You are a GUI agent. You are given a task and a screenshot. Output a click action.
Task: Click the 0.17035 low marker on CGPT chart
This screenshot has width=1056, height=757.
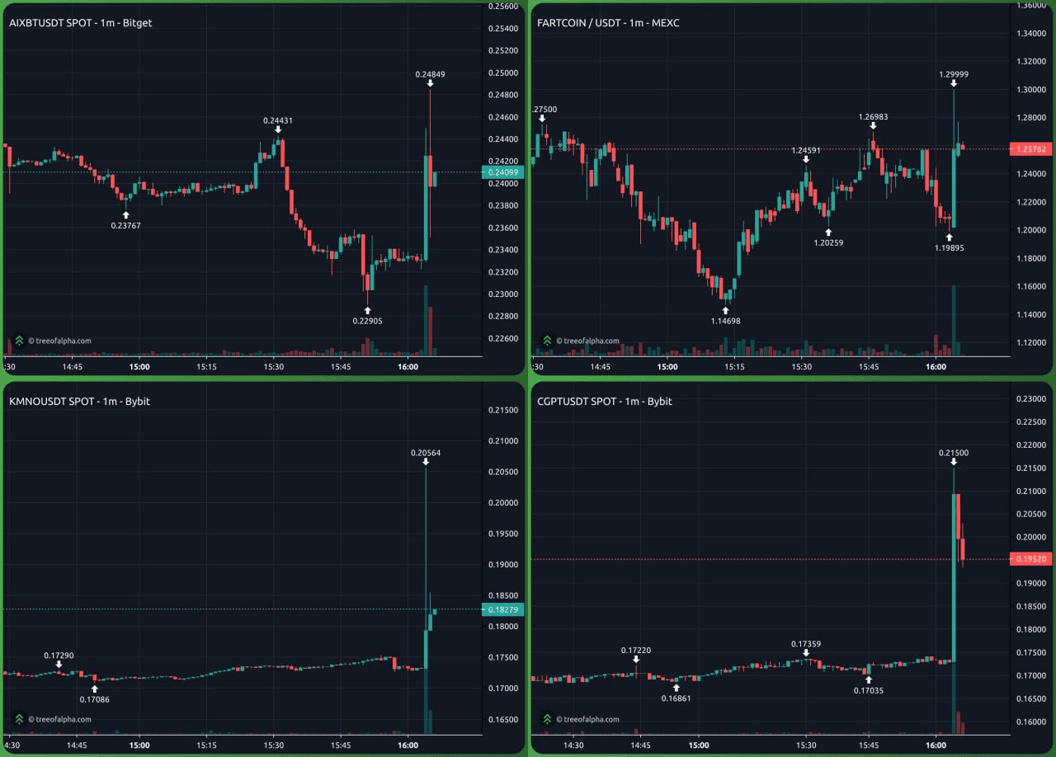pos(869,690)
